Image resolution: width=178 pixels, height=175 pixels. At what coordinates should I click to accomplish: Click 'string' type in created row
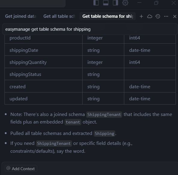point(93,87)
